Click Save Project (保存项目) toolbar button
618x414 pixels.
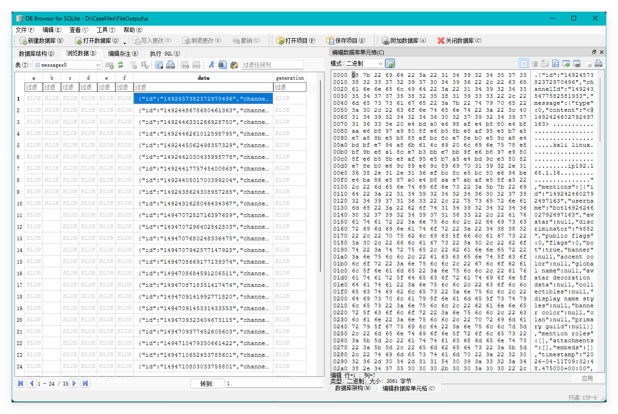(x=346, y=41)
